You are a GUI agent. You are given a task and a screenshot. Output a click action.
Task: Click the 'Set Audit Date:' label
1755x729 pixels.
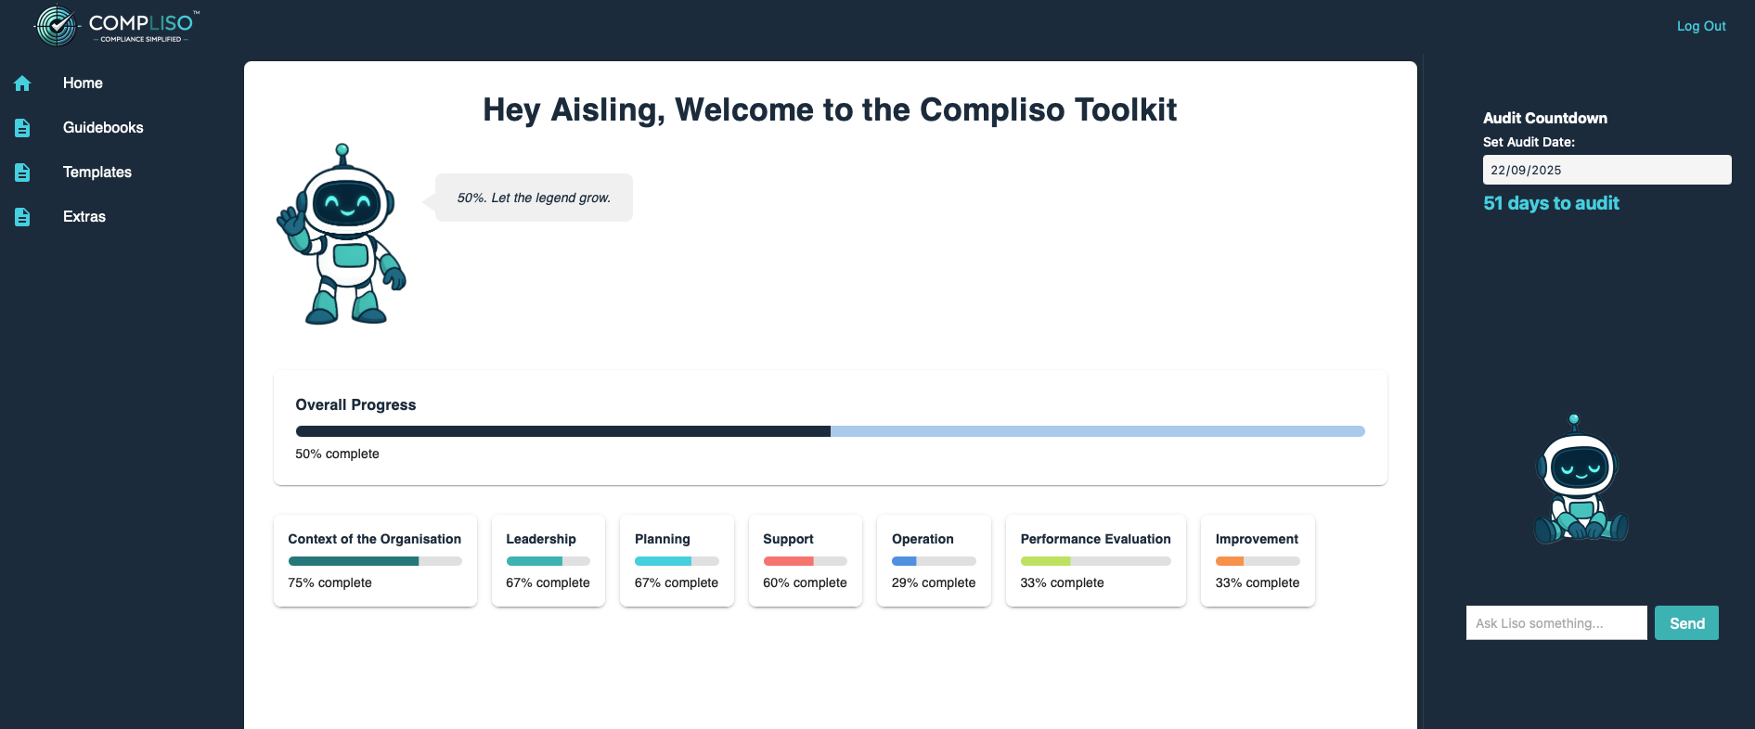coord(1529,142)
